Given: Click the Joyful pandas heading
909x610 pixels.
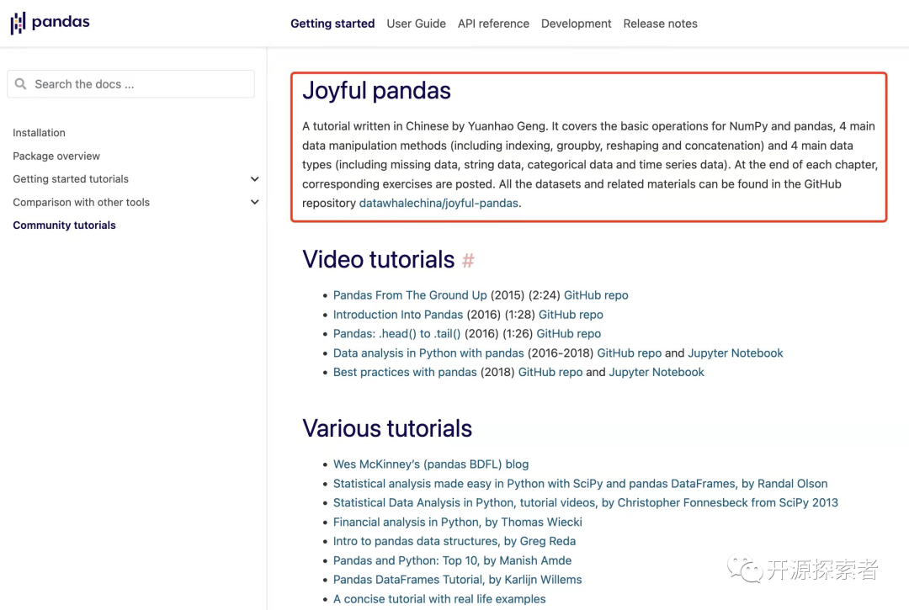Looking at the screenshot, I should [x=376, y=91].
